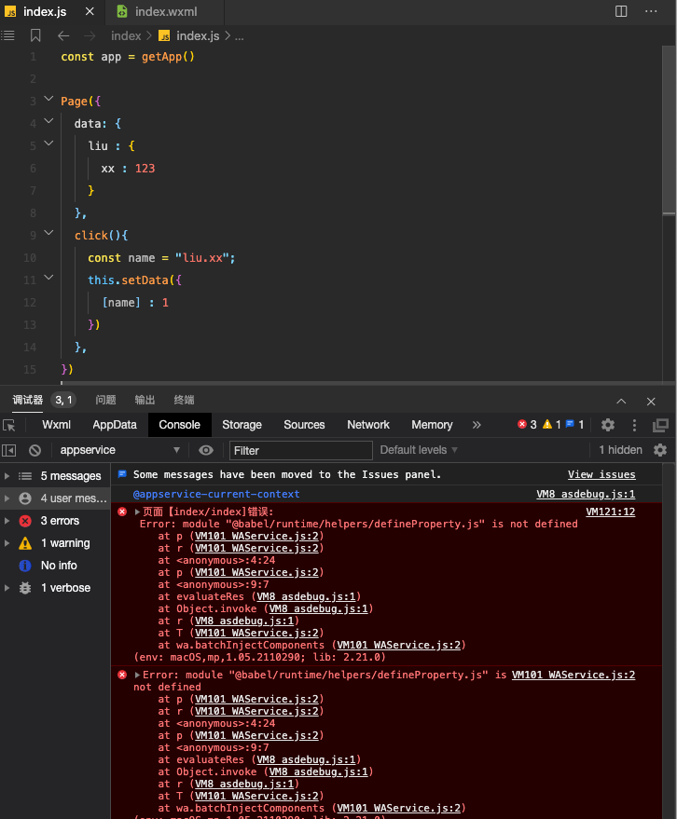This screenshot has height=819, width=677.
Task: Select the Console devtools tab
Action: [179, 425]
